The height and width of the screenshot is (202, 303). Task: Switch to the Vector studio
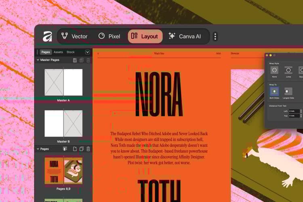click(74, 36)
